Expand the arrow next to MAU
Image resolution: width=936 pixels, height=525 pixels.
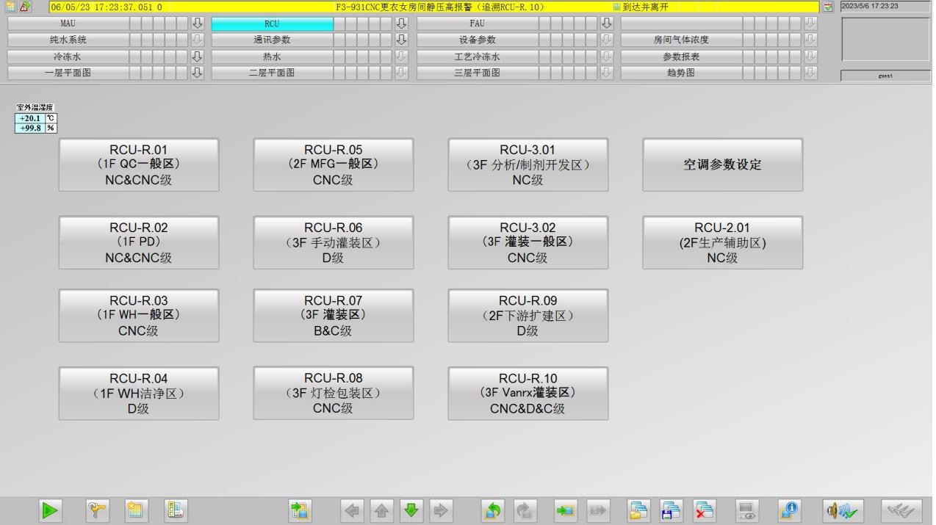[197, 24]
